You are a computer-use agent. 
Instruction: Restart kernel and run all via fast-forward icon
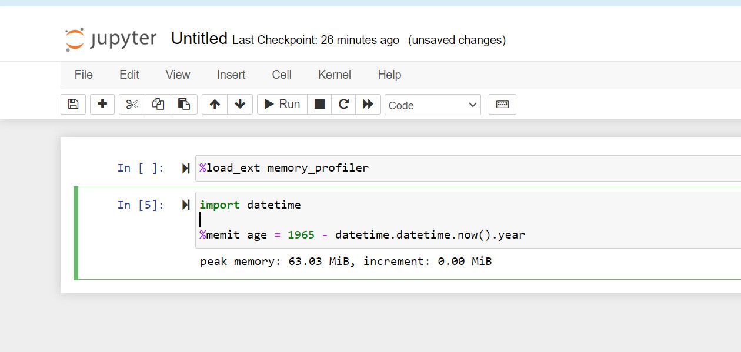point(368,104)
